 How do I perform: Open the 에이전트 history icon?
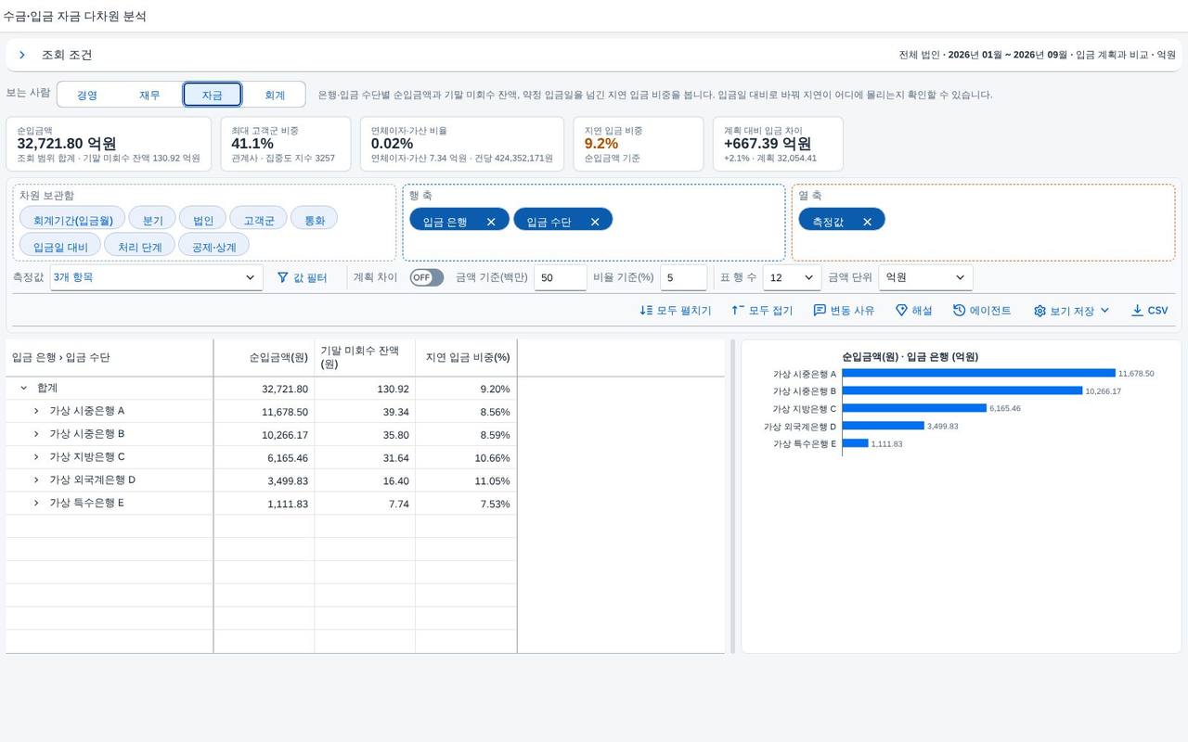(959, 311)
